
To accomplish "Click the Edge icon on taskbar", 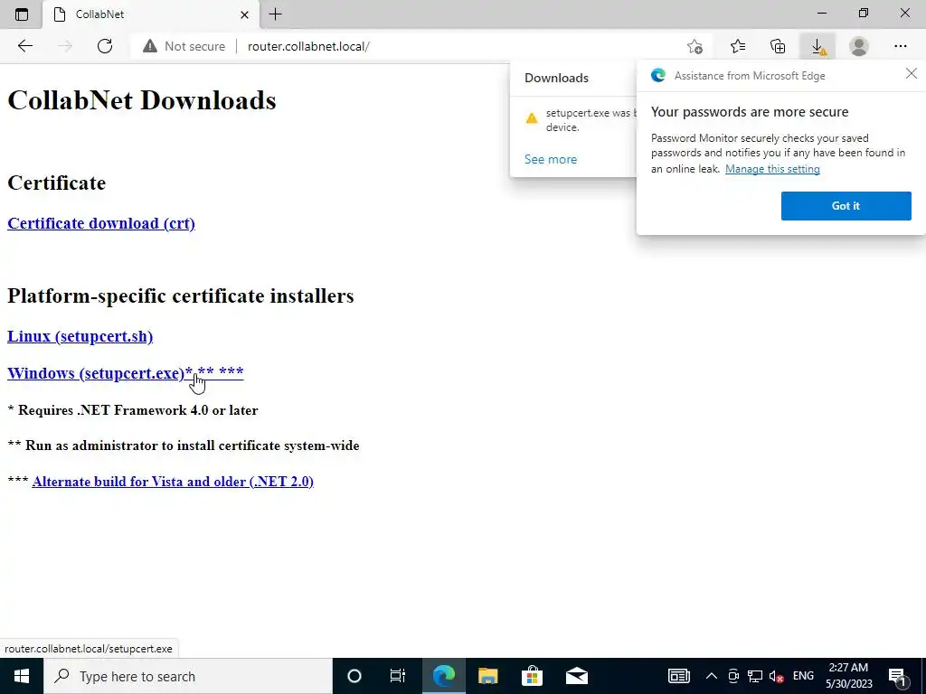I will (x=443, y=676).
